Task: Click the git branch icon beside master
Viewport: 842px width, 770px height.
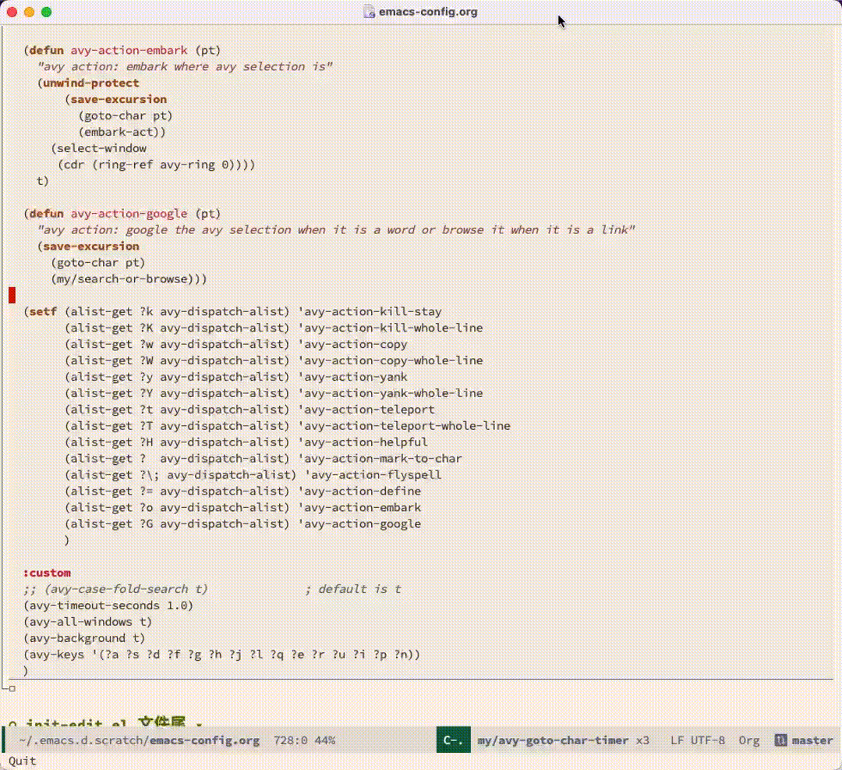Action: (x=780, y=740)
